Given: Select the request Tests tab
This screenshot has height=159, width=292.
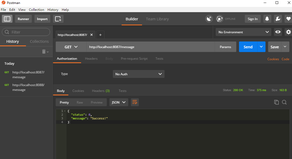Looking at the screenshot, I should coord(159,58).
